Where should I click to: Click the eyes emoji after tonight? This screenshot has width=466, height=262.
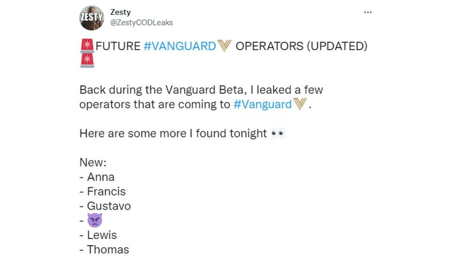point(278,134)
